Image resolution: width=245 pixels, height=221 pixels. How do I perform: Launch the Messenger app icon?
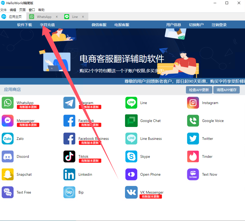click(x=7, y=121)
